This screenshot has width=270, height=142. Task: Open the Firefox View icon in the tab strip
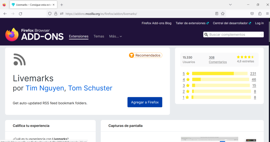coord(4,5)
